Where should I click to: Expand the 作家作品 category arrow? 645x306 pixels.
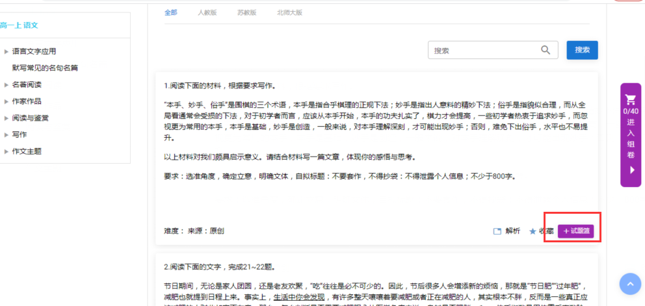[7, 101]
